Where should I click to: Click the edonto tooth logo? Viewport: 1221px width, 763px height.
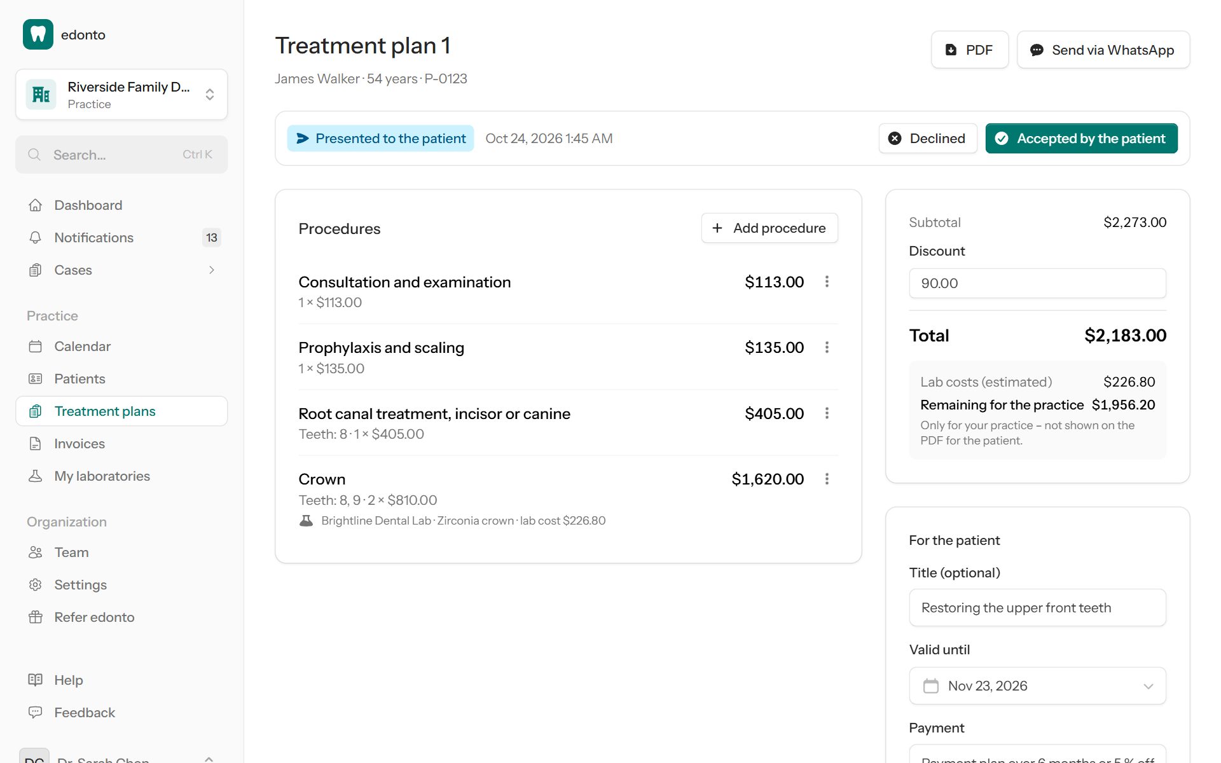point(38,34)
